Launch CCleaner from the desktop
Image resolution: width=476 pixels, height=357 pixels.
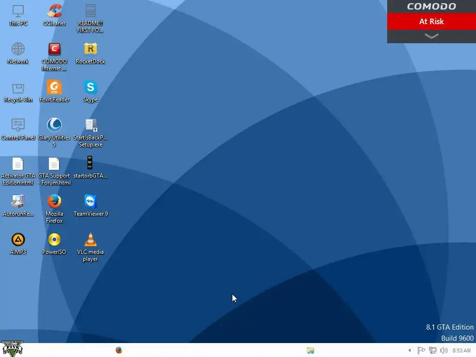[x=54, y=15]
